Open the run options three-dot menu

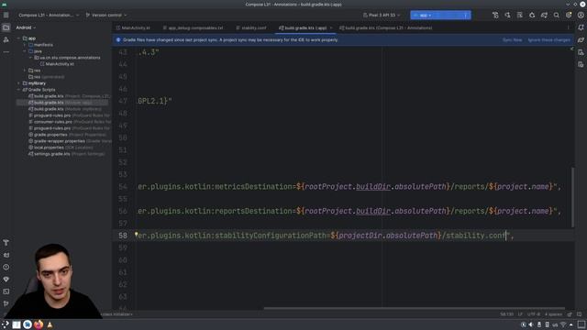coord(465,15)
